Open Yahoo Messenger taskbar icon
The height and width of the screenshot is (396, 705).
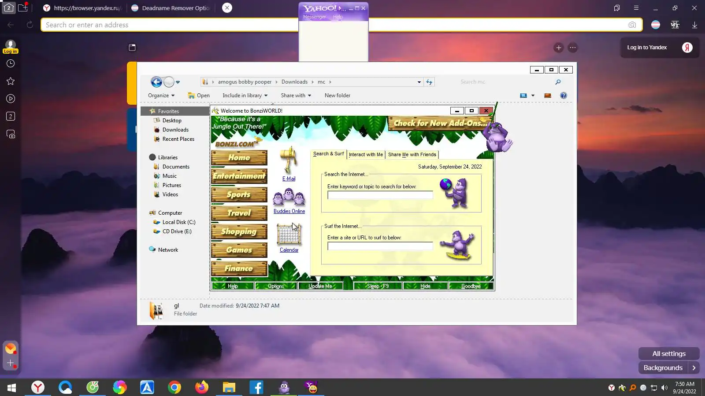(x=312, y=387)
